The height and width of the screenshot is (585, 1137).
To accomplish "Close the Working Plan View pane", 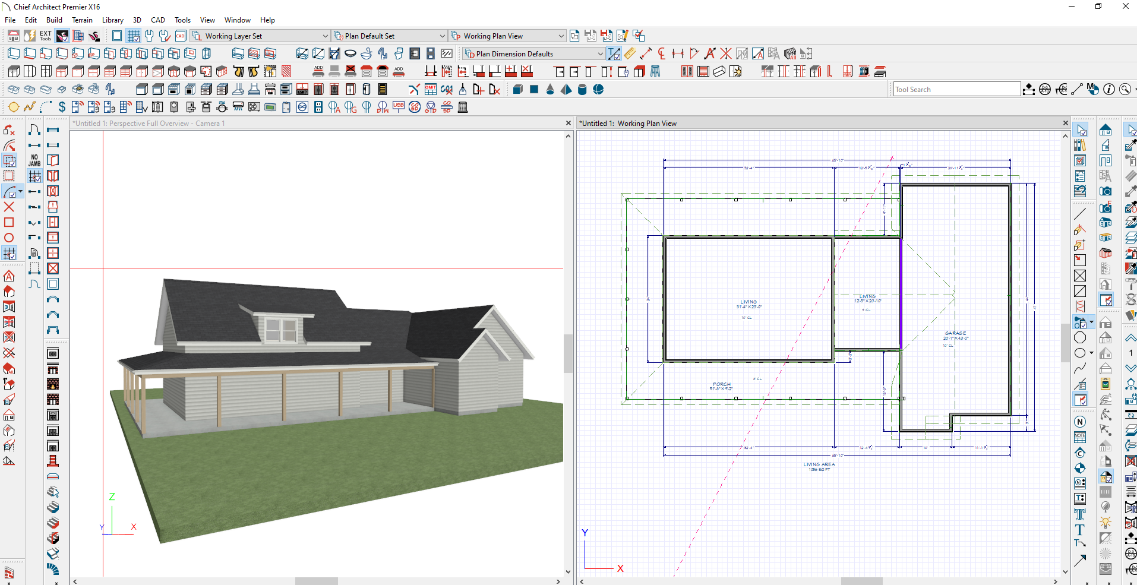I will (x=1065, y=123).
